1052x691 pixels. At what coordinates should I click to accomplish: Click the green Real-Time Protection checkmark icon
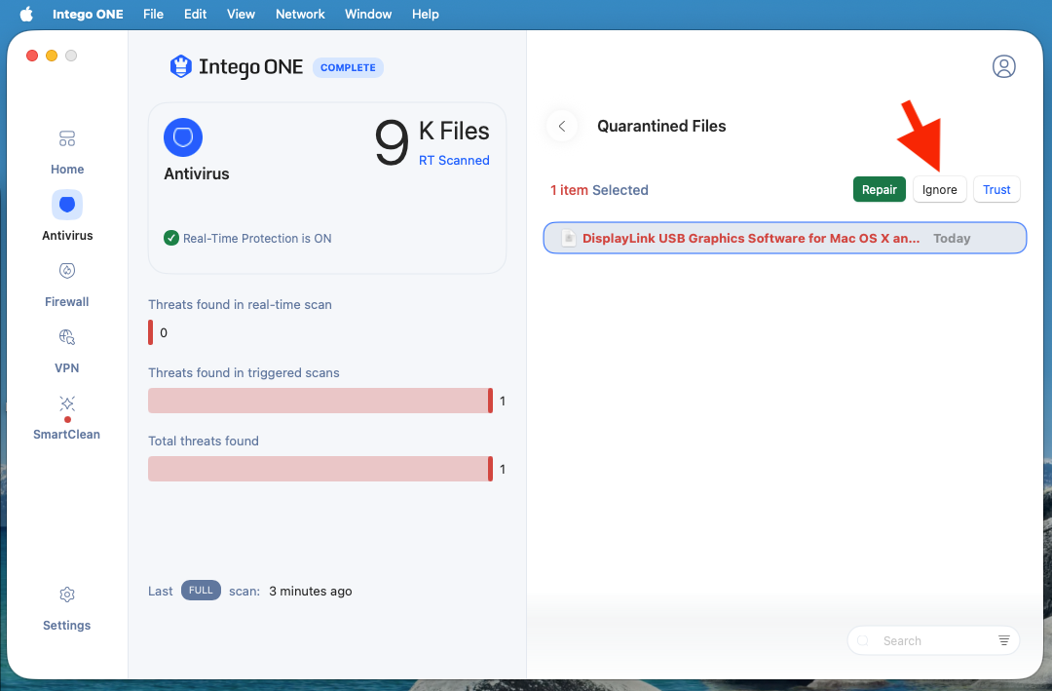171,238
